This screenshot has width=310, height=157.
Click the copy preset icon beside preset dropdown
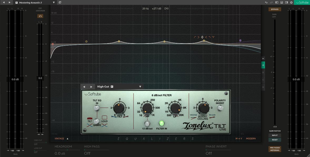tap(60, 2)
